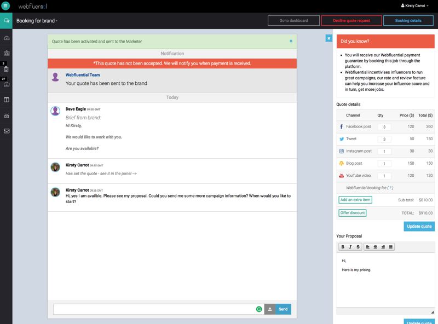Viewport: 438px width, 324px height.
Task: Open the clipboard icon with badge 3
Action: click(7, 69)
